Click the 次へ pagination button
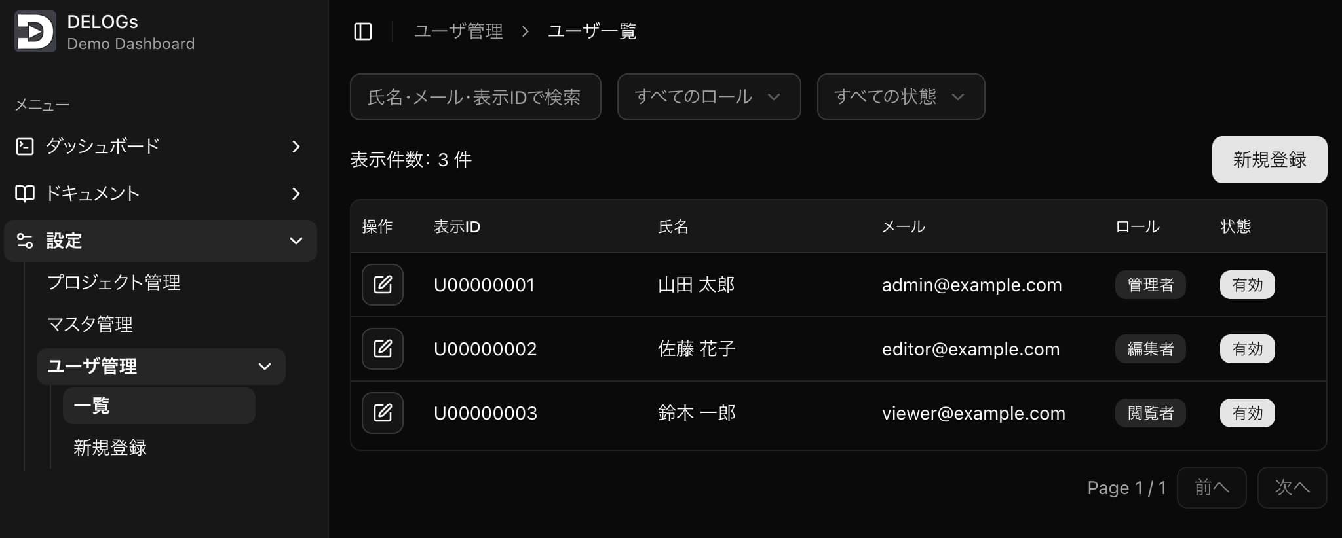 coord(1292,488)
